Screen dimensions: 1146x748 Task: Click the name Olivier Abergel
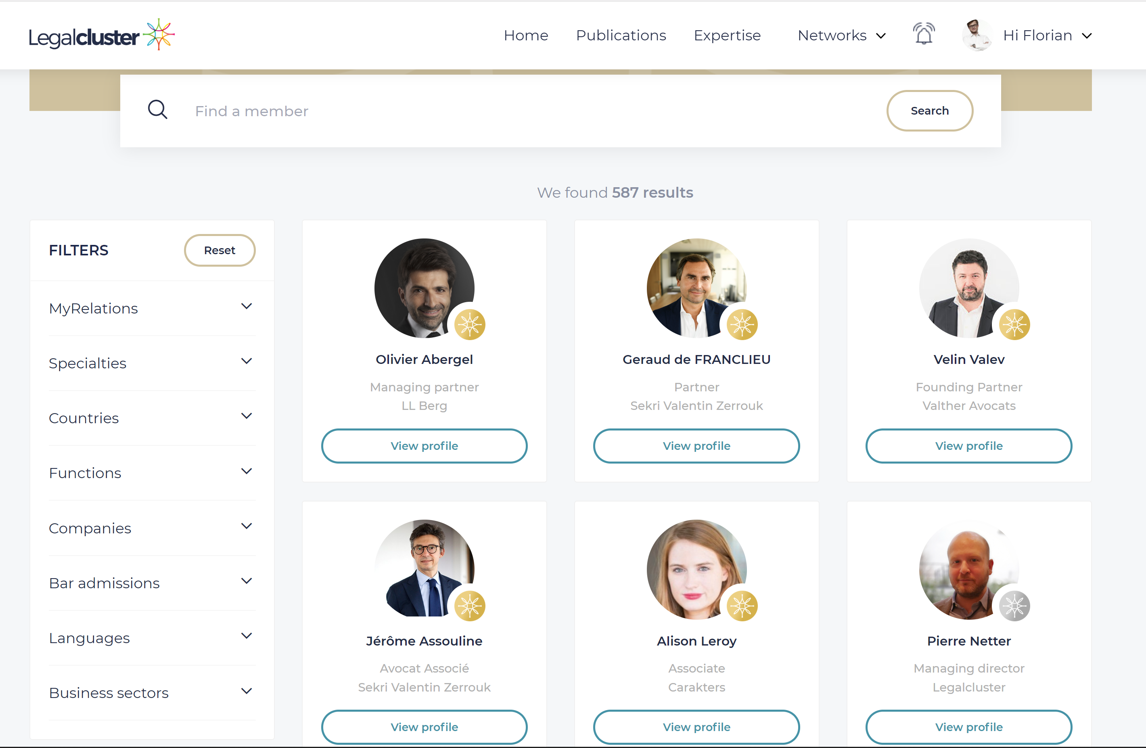point(424,359)
